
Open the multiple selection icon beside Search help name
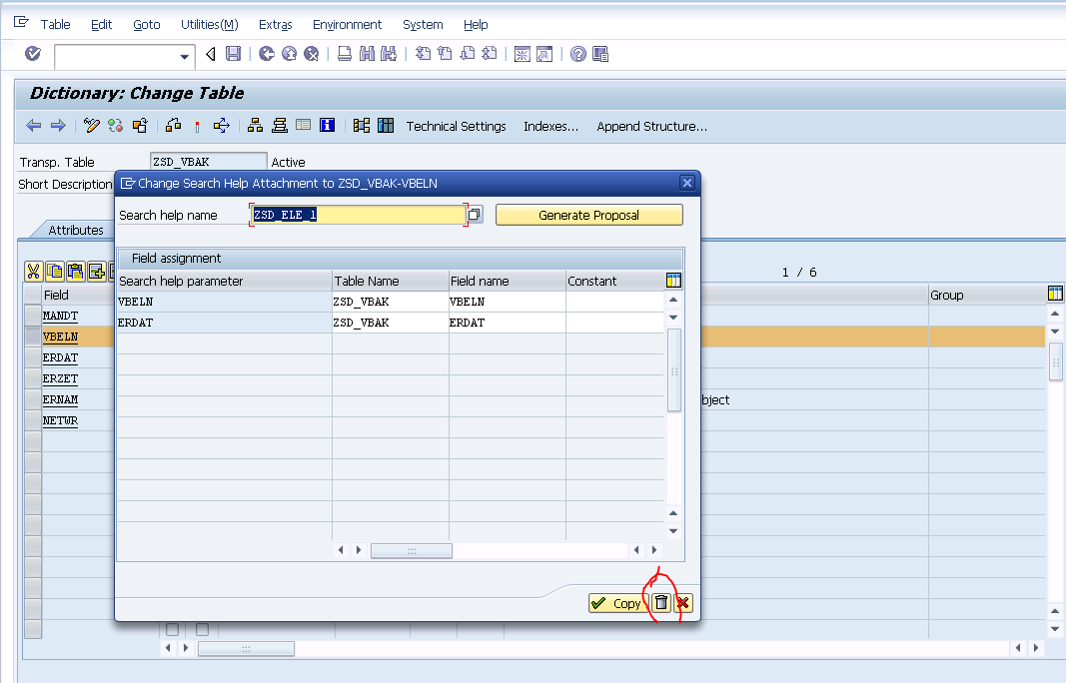coord(474,213)
